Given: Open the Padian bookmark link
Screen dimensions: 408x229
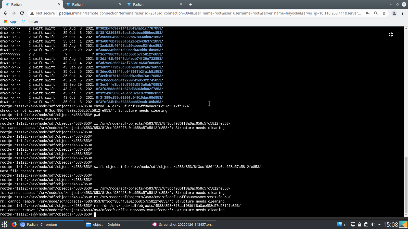Looking at the screenshot, I should click(x=30, y=22).
